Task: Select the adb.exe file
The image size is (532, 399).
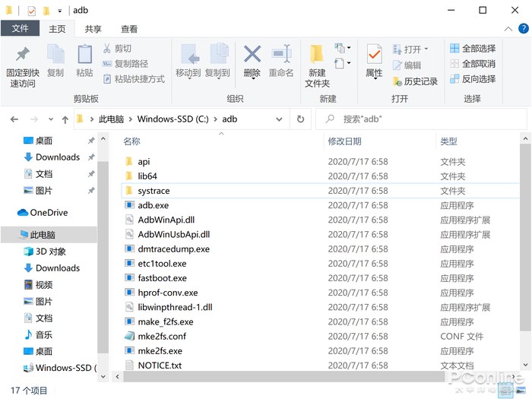Action: [320, 205]
